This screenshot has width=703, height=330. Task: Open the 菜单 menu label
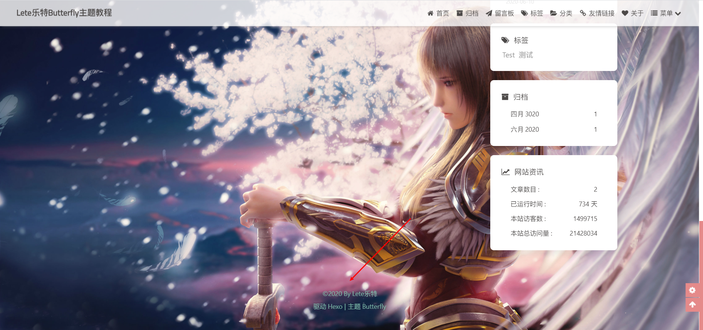(x=666, y=13)
